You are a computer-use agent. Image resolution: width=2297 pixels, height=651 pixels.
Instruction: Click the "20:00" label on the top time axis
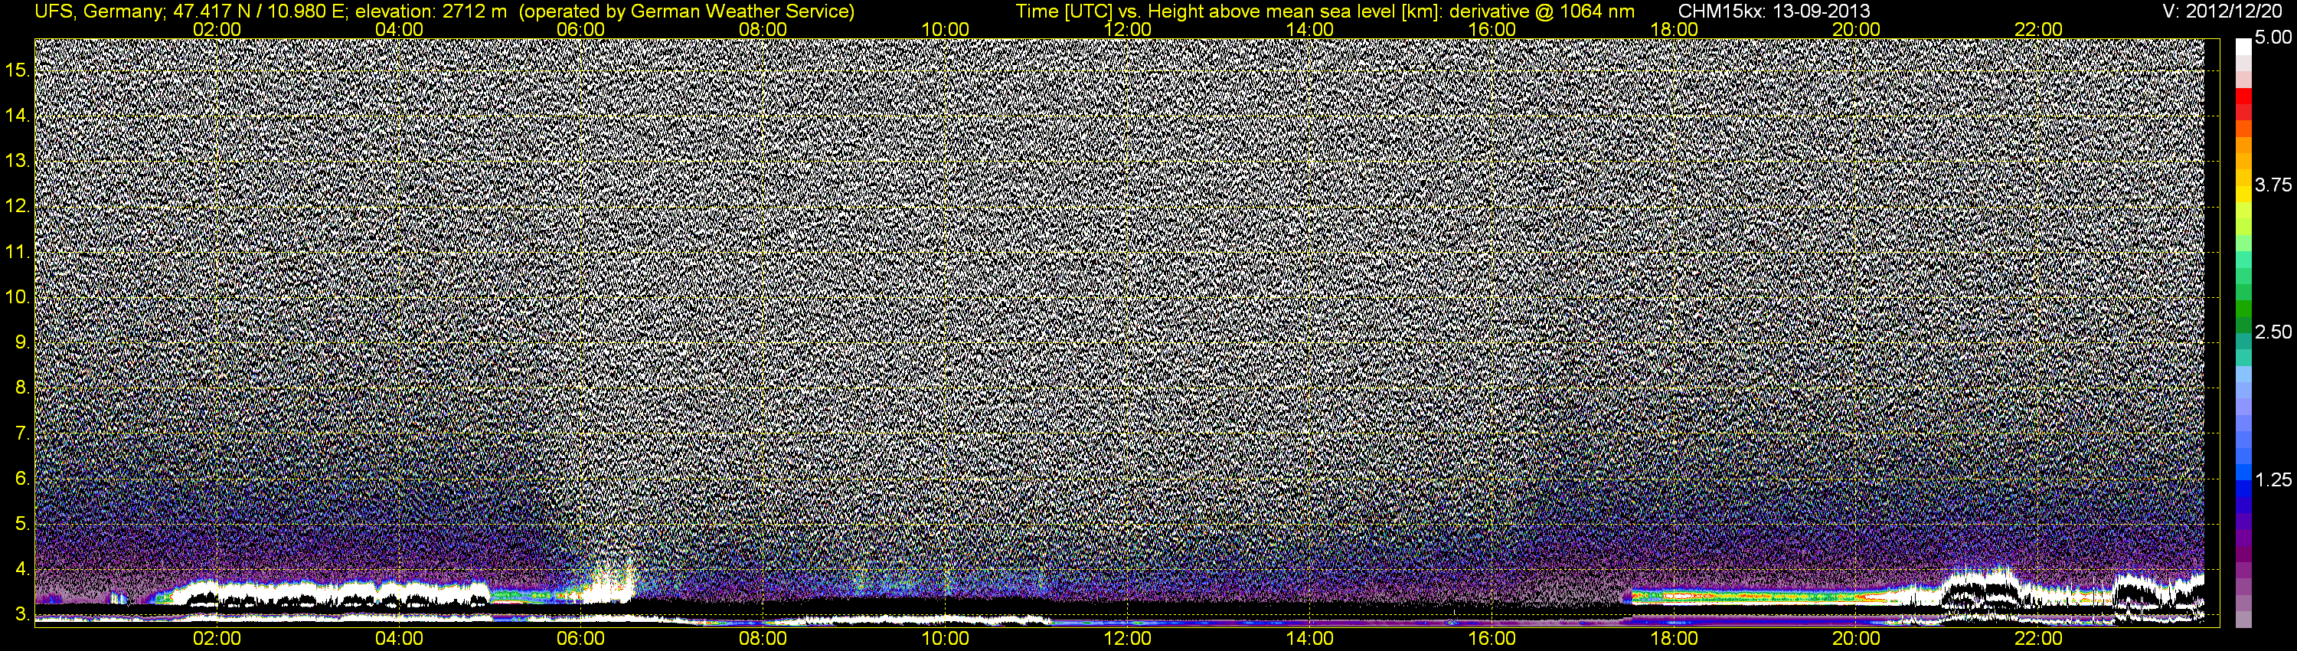point(1857,29)
